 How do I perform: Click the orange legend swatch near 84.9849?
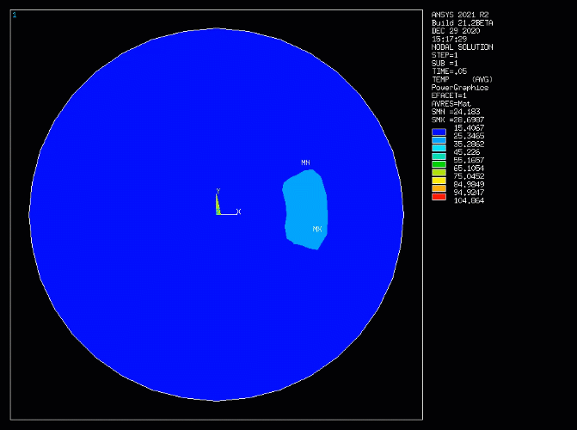click(x=439, y=188)
